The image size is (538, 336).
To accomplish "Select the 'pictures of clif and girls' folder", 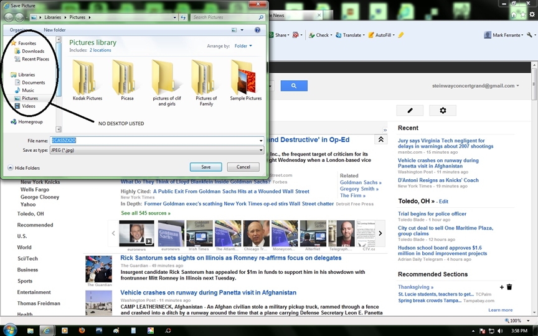I will point(167,83).
